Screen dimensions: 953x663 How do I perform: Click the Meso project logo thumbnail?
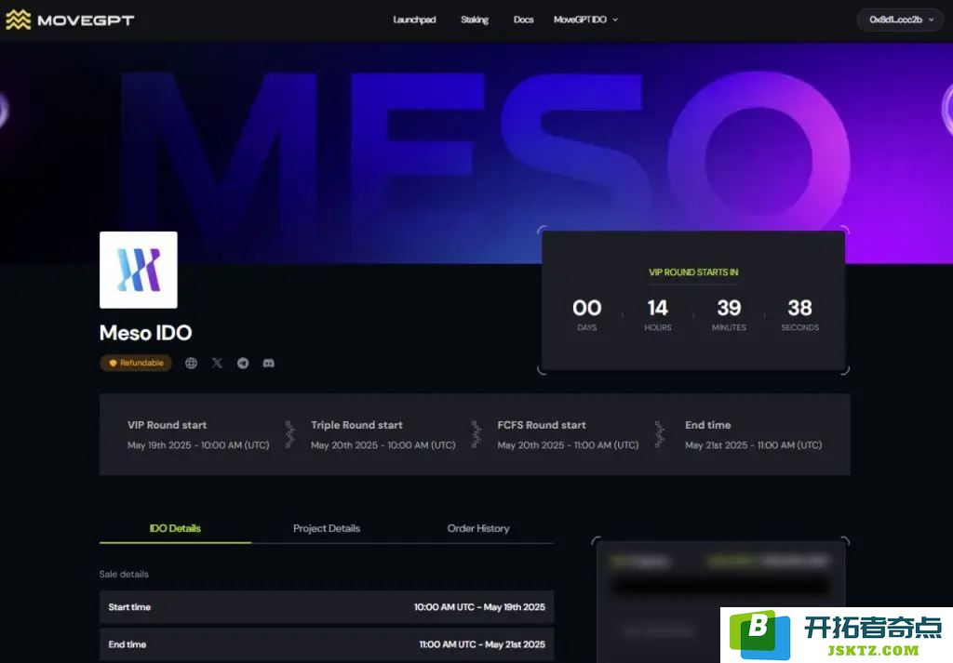[139, 270]
